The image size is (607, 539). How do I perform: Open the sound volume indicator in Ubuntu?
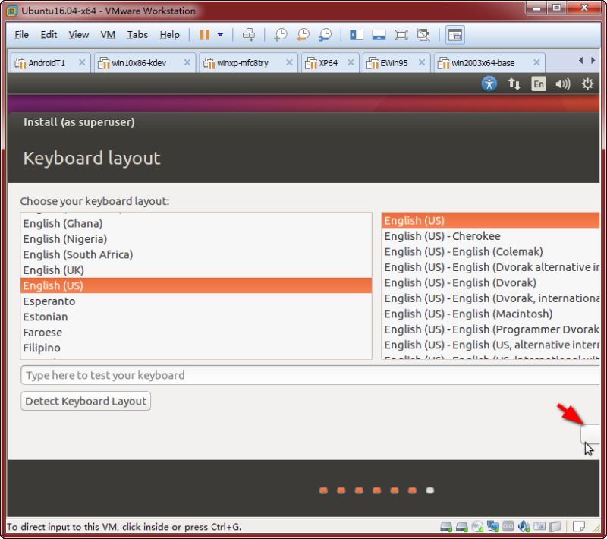[x=563, y=84]
